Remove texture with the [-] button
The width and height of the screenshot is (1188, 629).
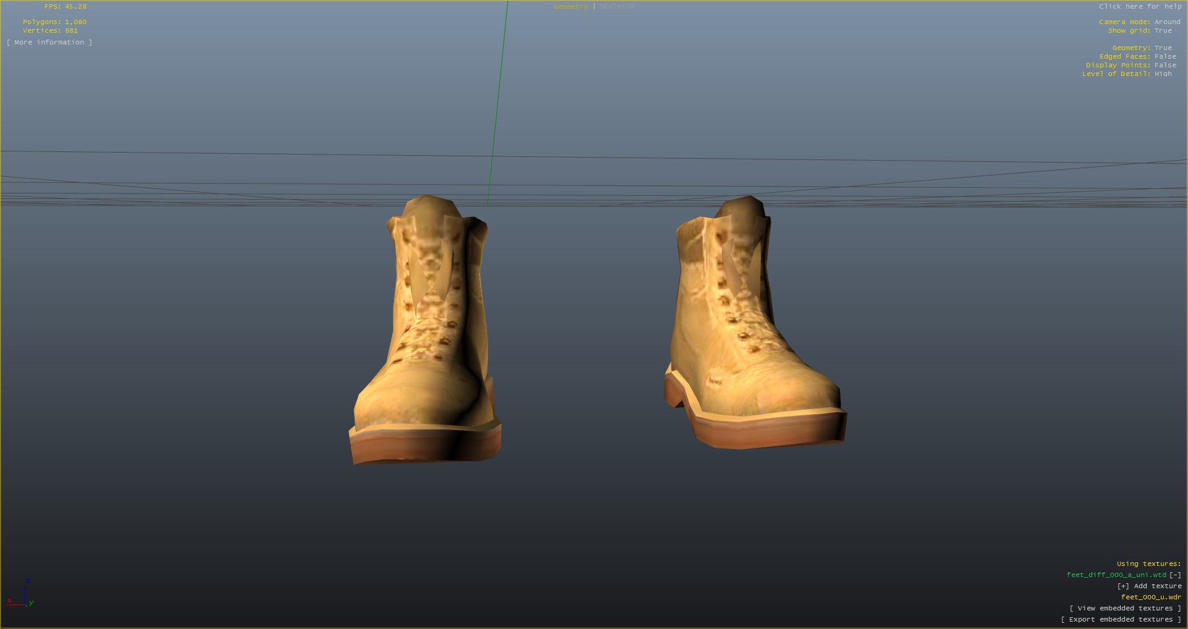(x=1175, y=575)
